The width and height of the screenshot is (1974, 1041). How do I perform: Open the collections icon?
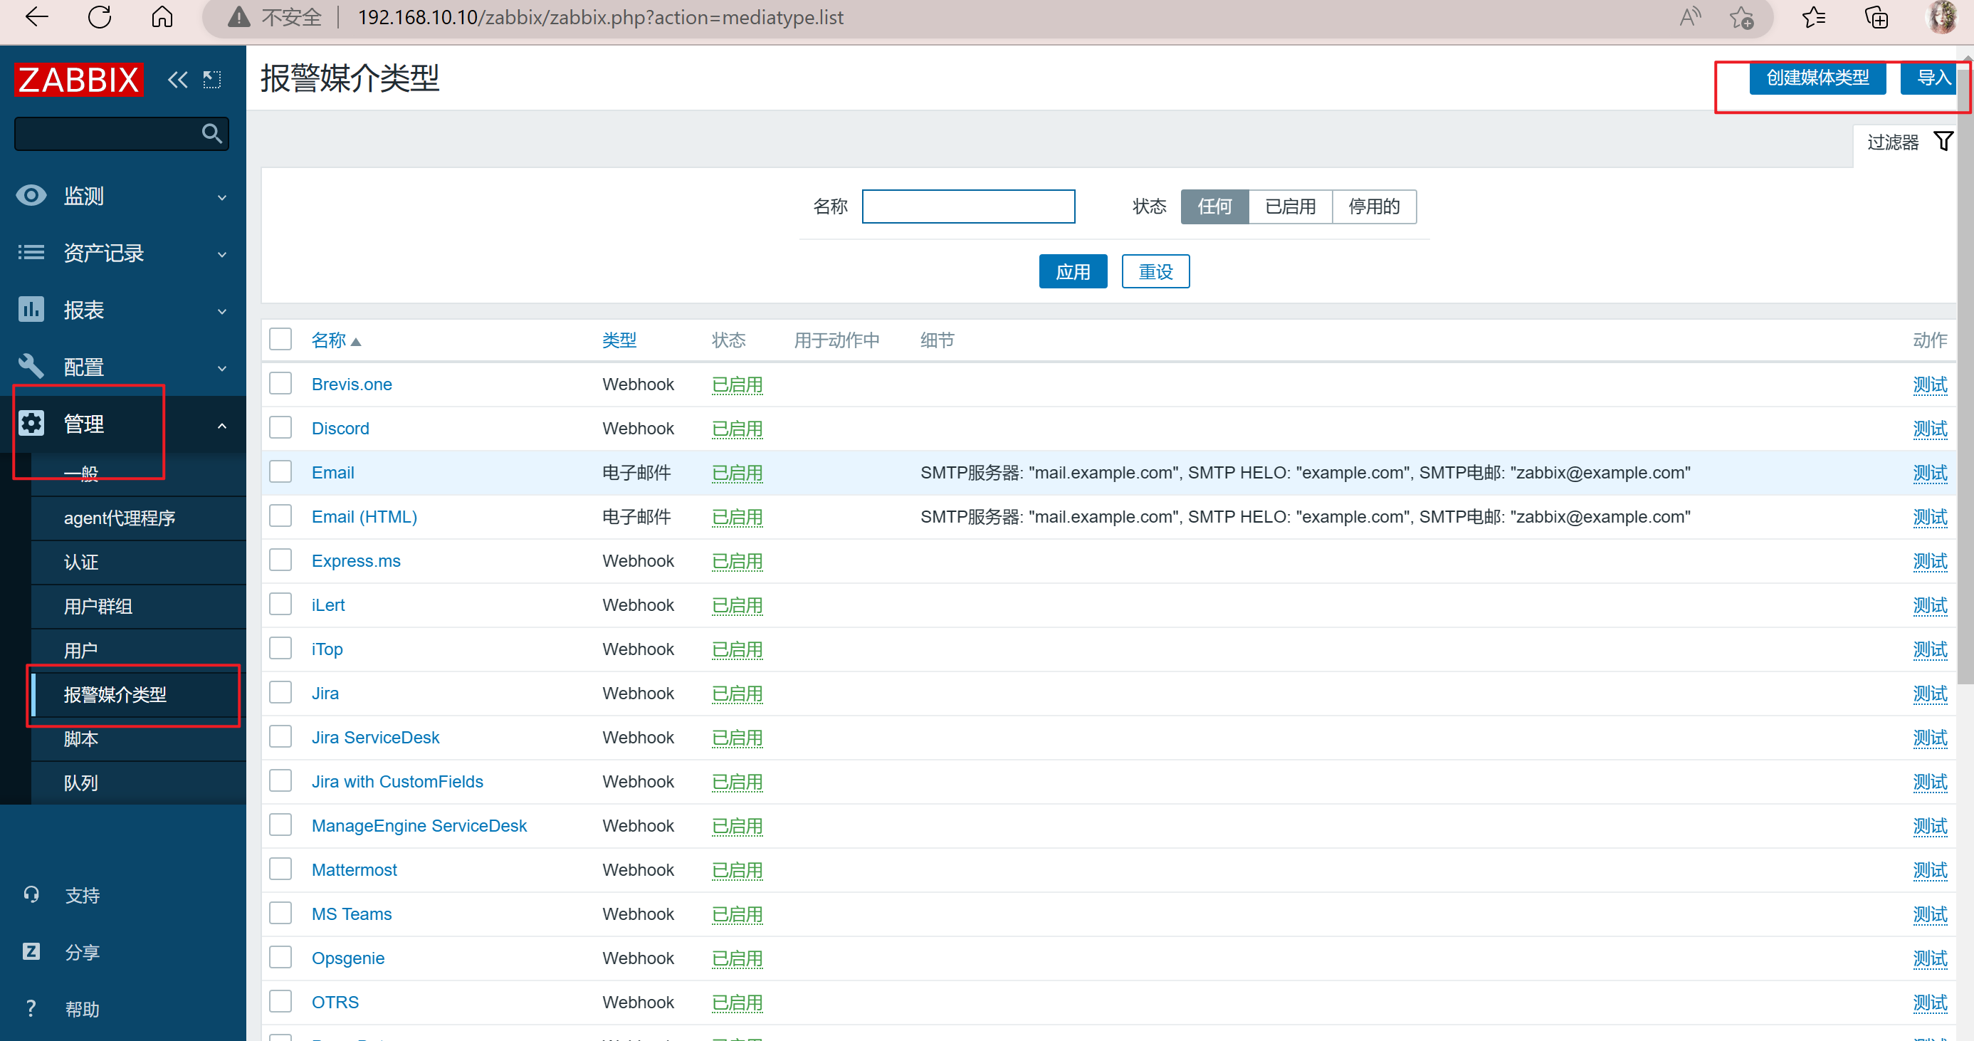pos(1876,17)
